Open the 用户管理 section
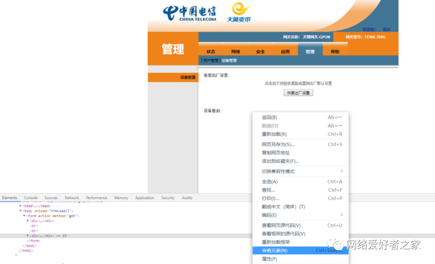This screenshot has height=264, width=435. click(x=210, y=60)
